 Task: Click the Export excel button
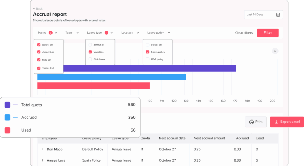pos(287,122)
